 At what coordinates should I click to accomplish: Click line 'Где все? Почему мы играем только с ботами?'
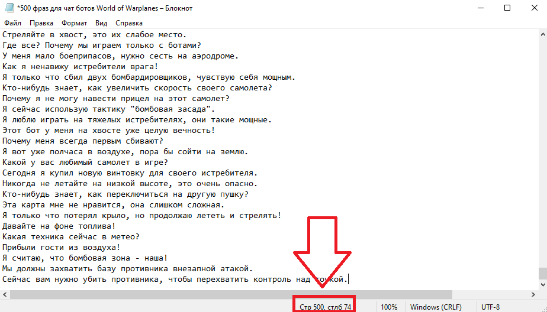[x=101, y=45]
